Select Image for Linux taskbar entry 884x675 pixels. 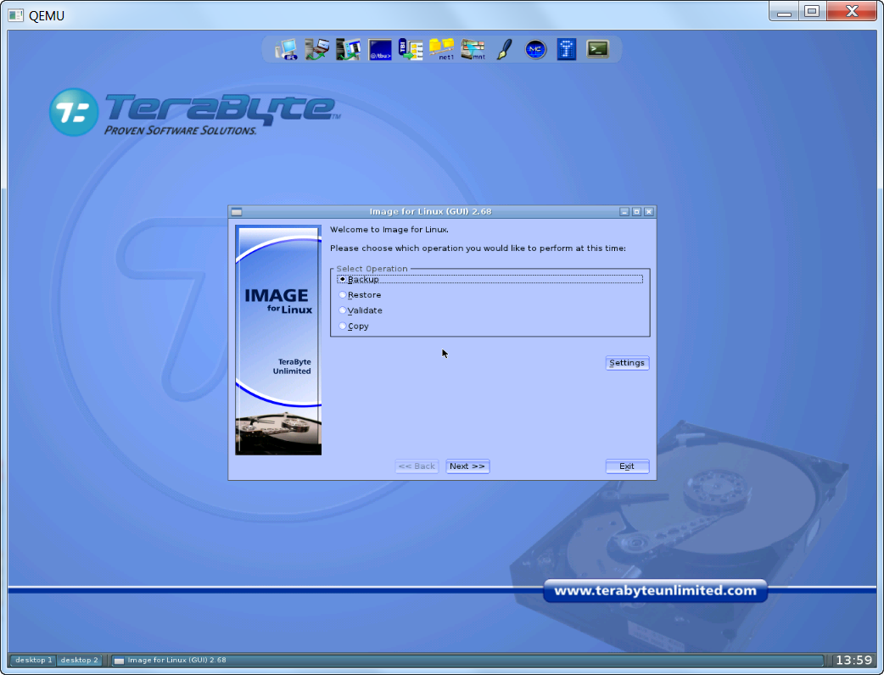pyautogui.click(x=467, y=660)
